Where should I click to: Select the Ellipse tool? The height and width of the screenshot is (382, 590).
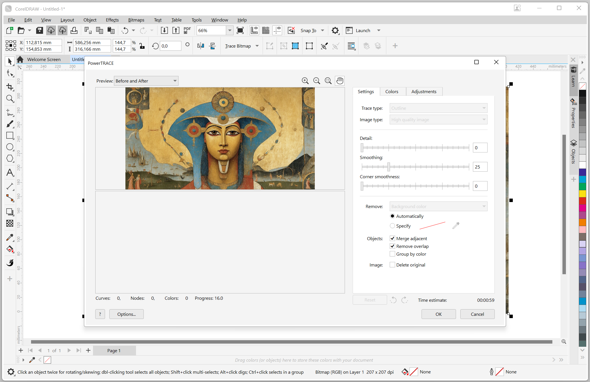10,147
